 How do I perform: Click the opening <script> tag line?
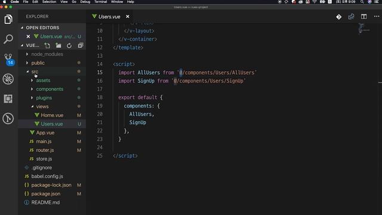click(124, 64)
